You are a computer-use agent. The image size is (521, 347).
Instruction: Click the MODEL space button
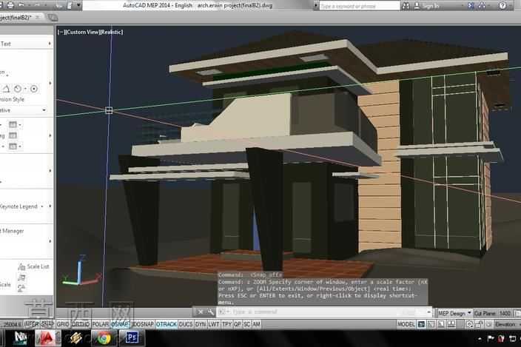[406, 324]
